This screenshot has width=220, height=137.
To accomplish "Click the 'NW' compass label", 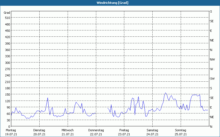I will point(212,59).
